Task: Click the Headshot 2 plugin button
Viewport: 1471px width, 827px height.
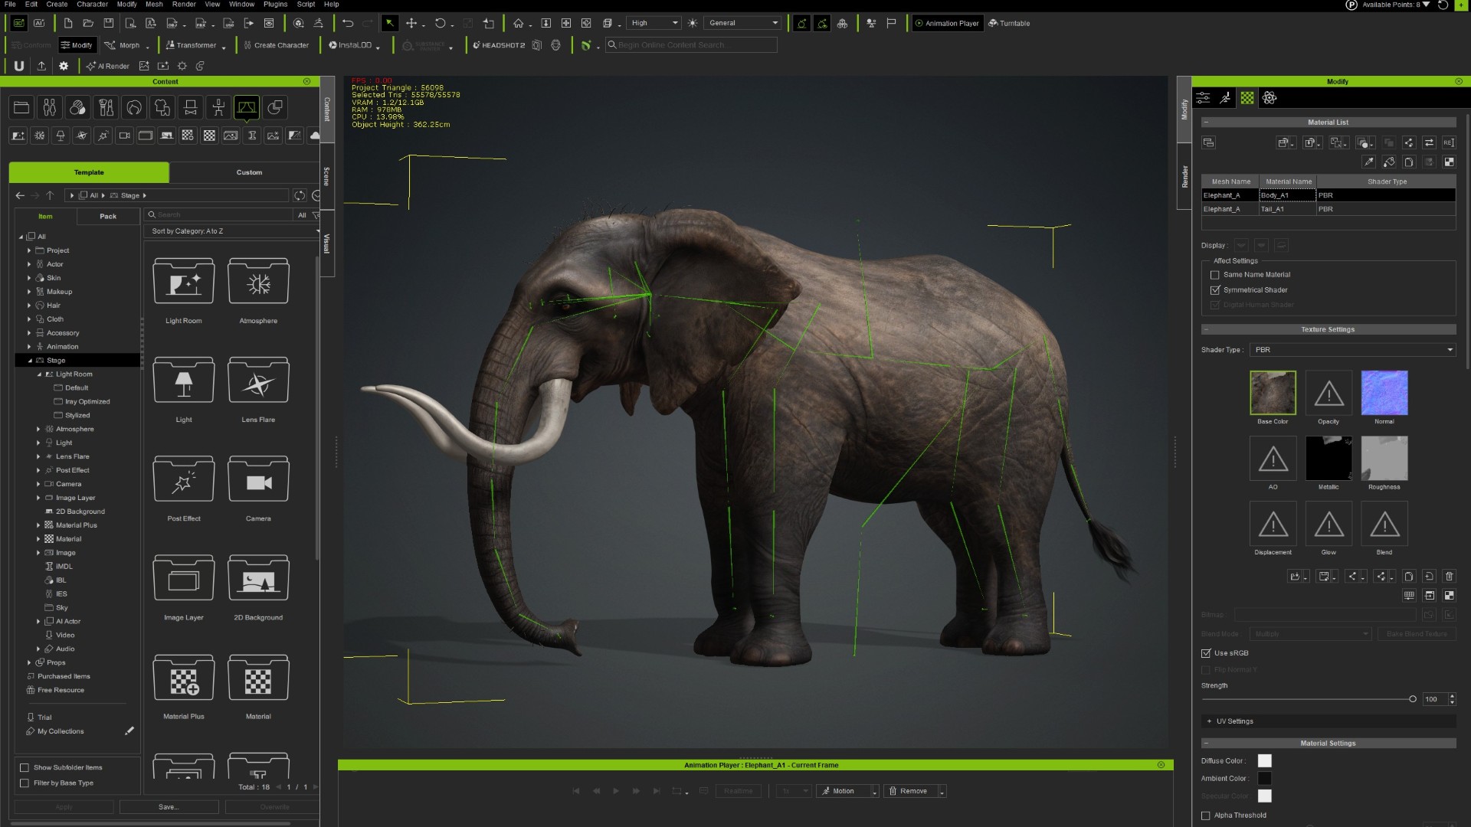Action: point(499,45)
